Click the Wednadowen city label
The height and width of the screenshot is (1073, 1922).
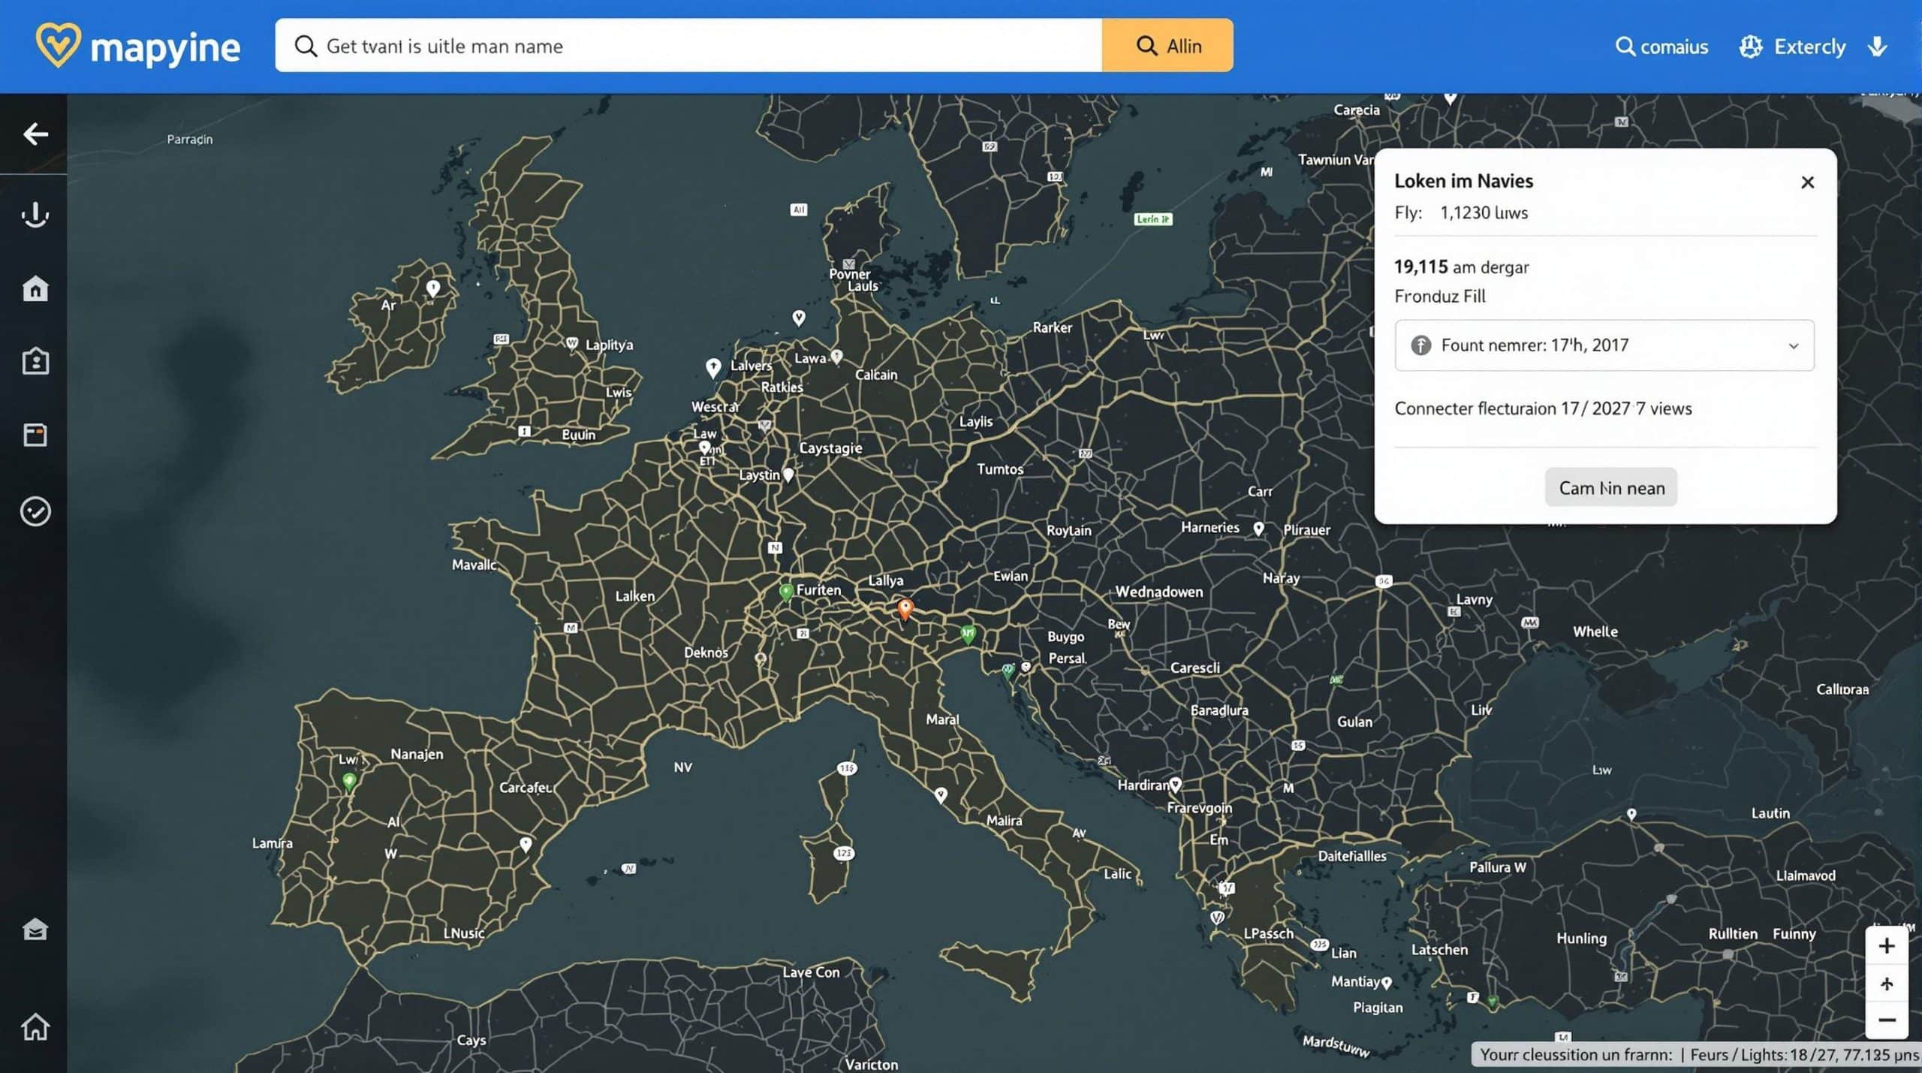(1158, 592)
